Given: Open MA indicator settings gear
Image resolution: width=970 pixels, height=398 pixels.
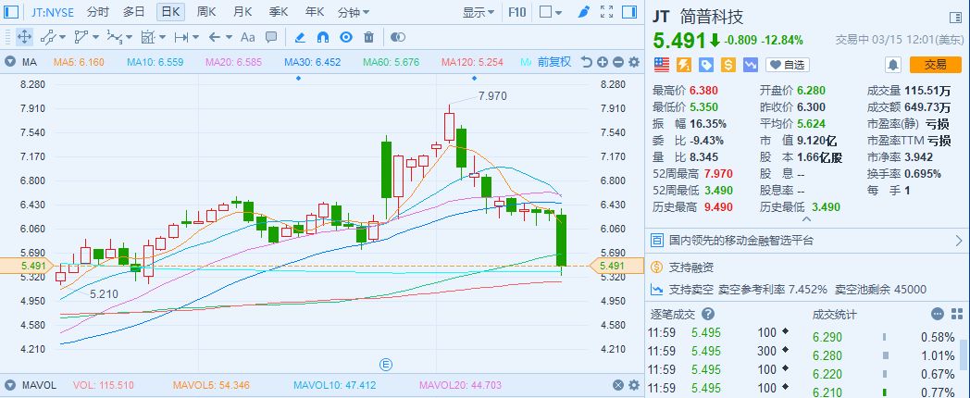Looking at the screenshot, I should coord(634,62).
